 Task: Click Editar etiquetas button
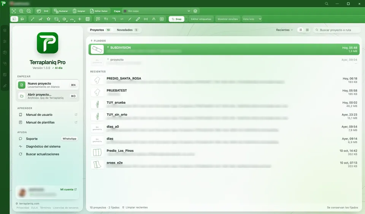tap(201, 19)
